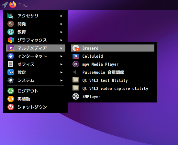
Task: Expand the 教育 submenu arrow
Action: point(61,32)
